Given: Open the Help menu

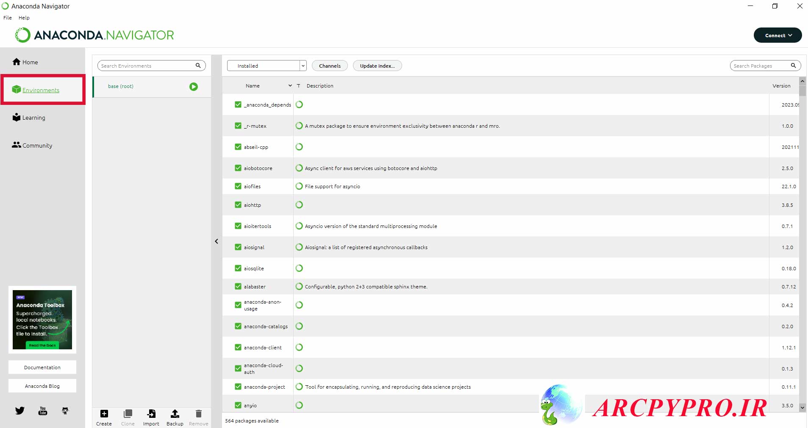Looking at the screenshot, I should (x=24, y=18).
